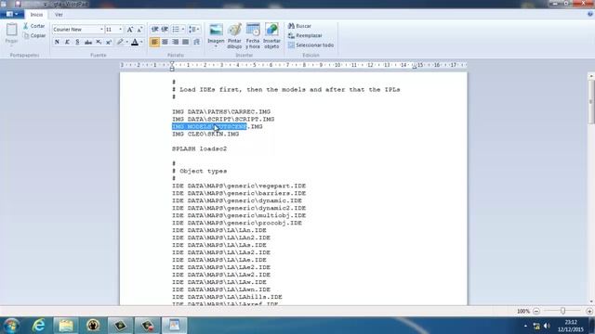Switch to the Ver ribbon tab
The image size is (595, 334).
[59, 15]
